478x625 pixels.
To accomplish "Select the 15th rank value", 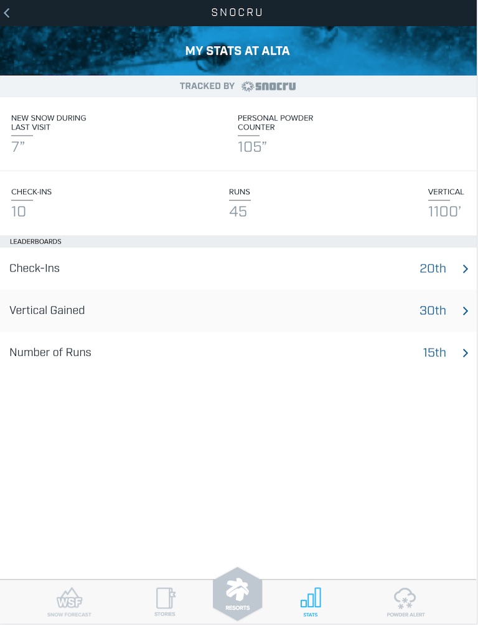I will pos(434,352).
